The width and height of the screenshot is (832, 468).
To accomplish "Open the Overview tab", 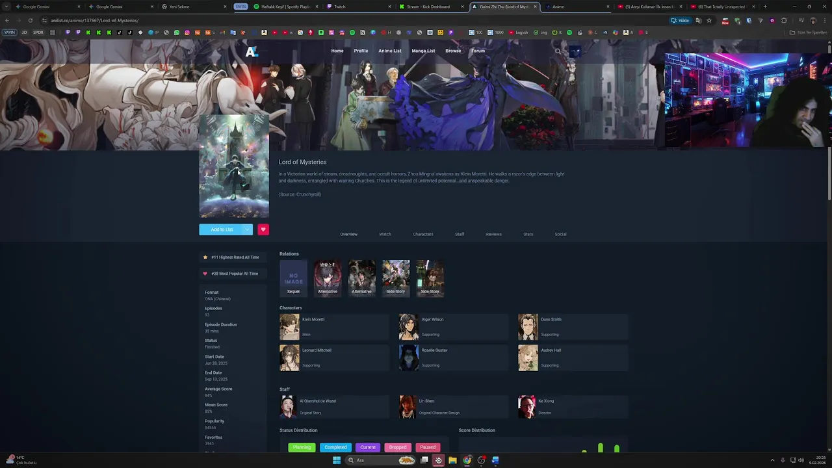I will (x=348, y=234).
